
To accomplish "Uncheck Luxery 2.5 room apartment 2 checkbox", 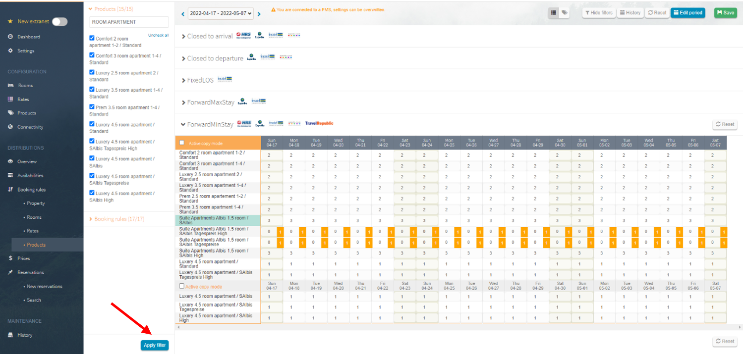I will click(x=92, y=72).
